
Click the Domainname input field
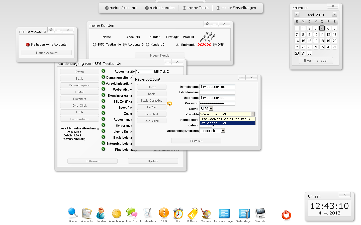click(x=217, y=87)
